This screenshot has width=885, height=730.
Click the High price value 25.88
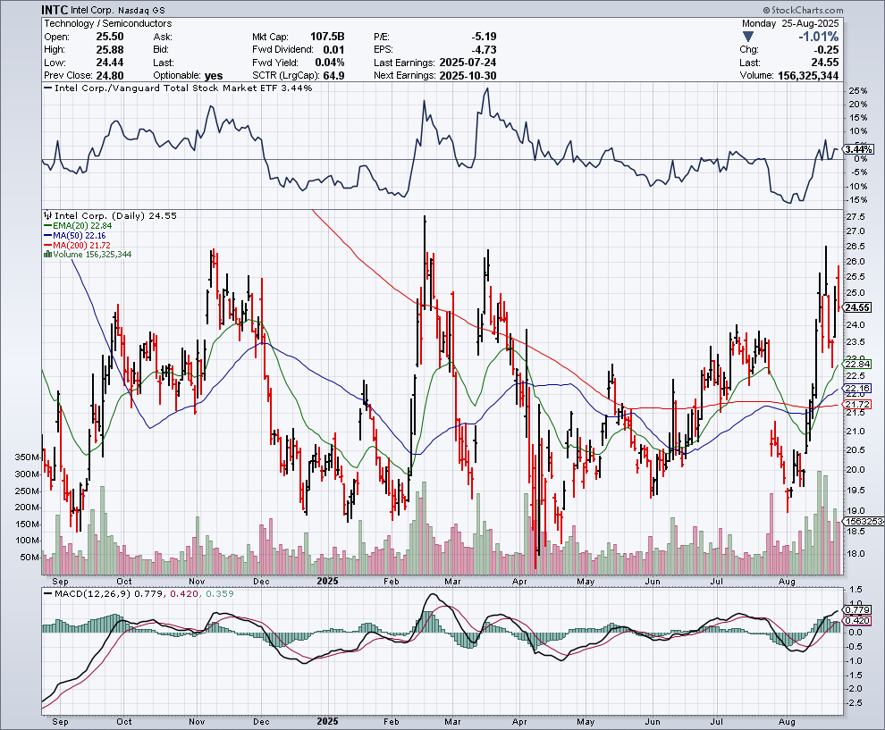pos(109,50)
